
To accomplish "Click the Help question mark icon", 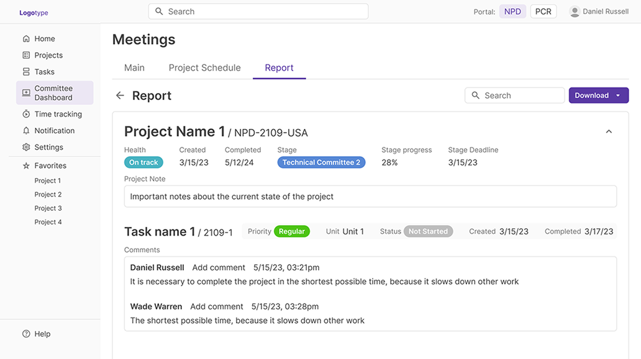I will 26,334.
